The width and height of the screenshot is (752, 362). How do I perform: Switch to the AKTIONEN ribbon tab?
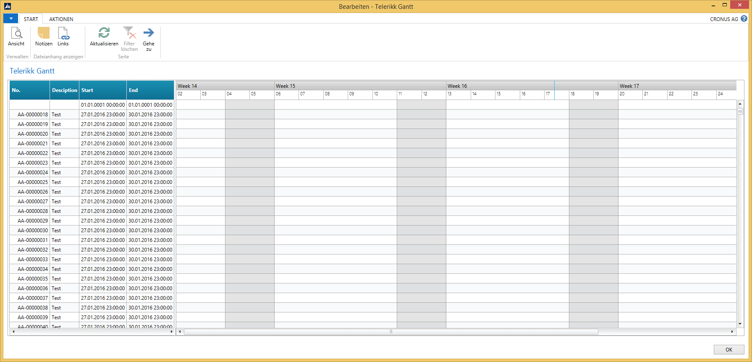(x=61, y=19)
